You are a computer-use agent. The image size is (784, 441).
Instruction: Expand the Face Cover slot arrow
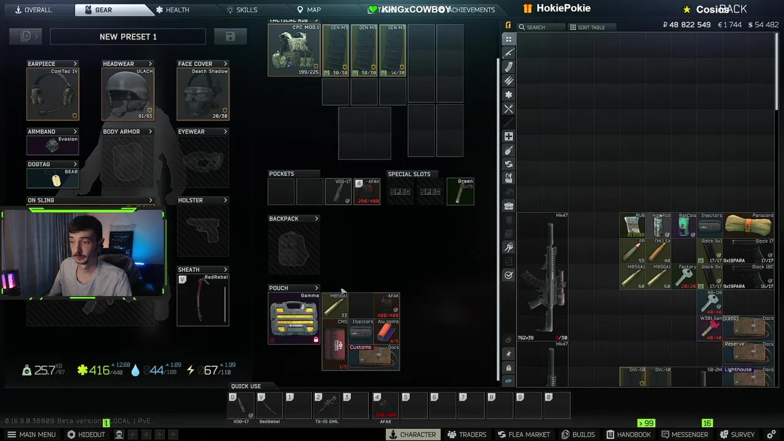(225, 64)
